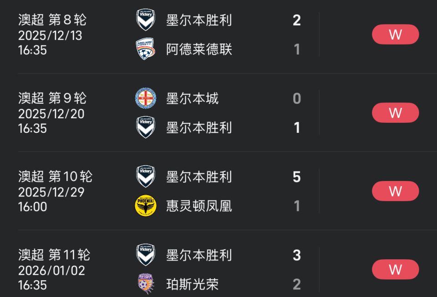Click the Adelaide United (阿德莱德联) team logo

click(146, 49)
